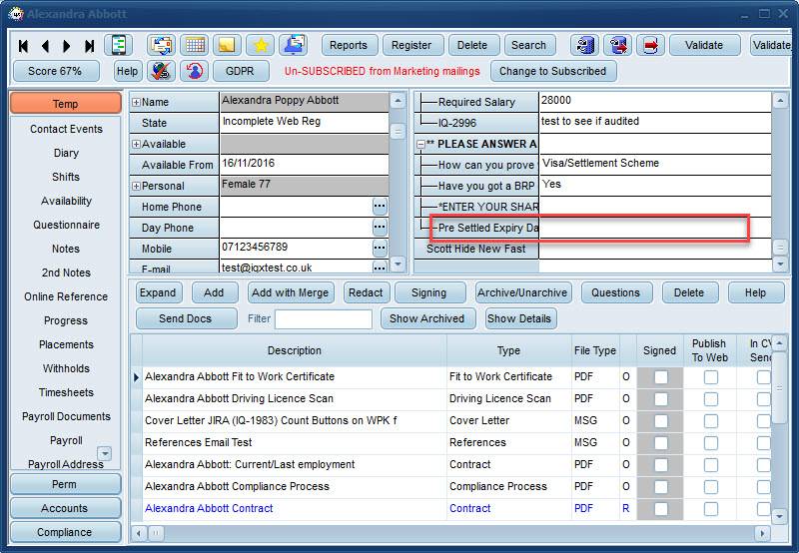Open the calendar grid icon
The image size is (799, 553).
click(195, 45)
